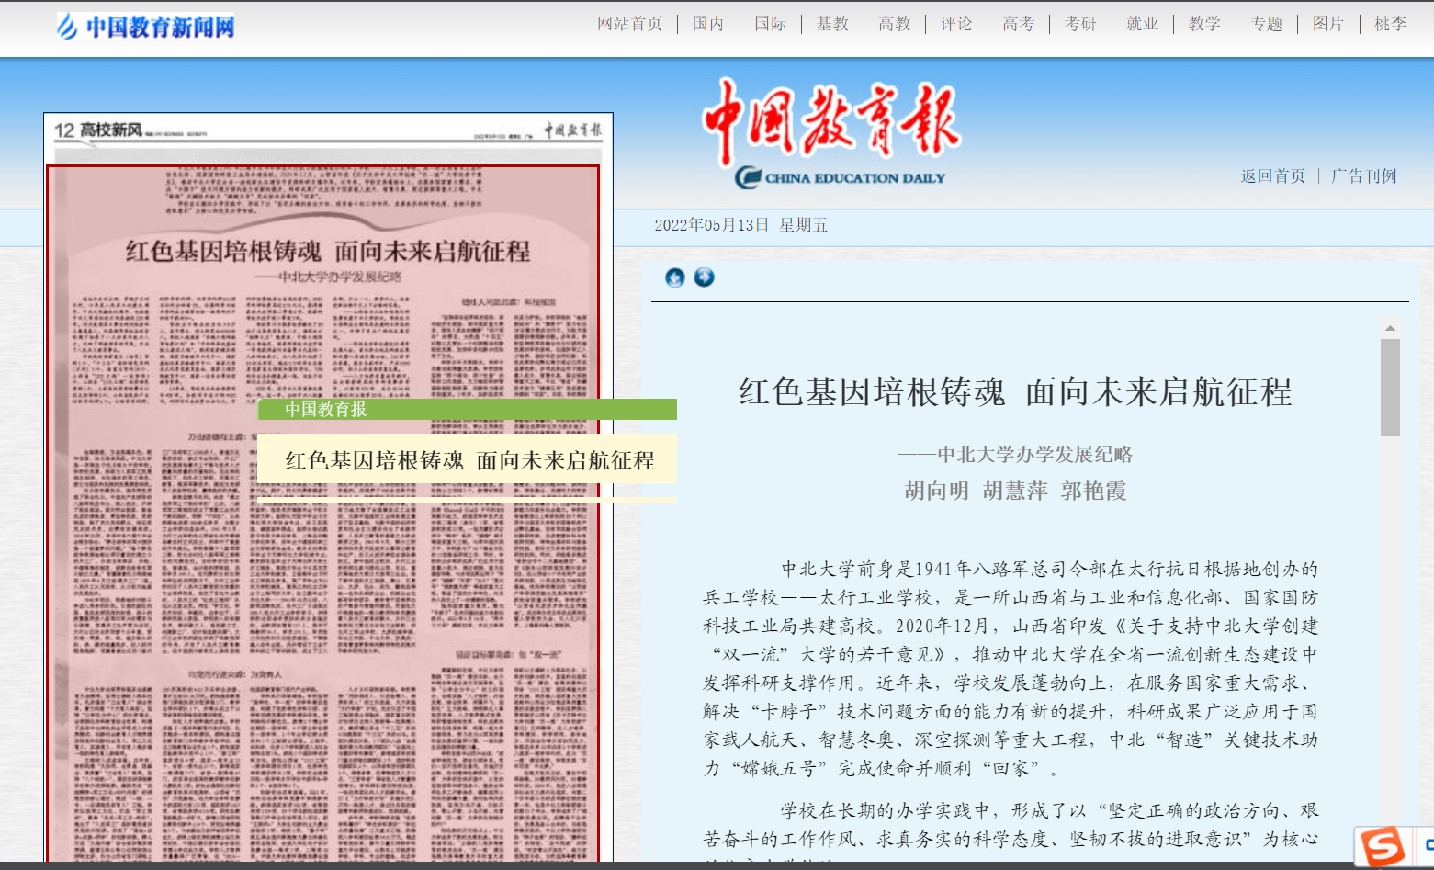Select 专题 in the top navigation
Viewport: 1434px width, 870px height.
pyautogui.click(x=1266, y=24)
